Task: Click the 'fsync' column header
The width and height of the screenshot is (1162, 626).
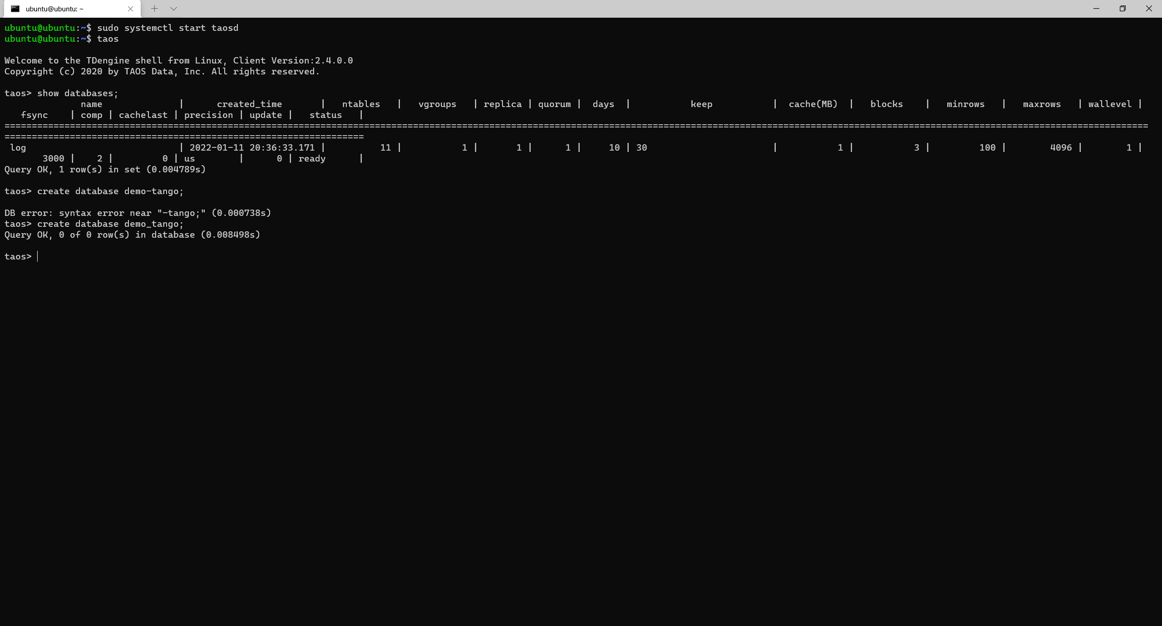Action: (34, 115)
